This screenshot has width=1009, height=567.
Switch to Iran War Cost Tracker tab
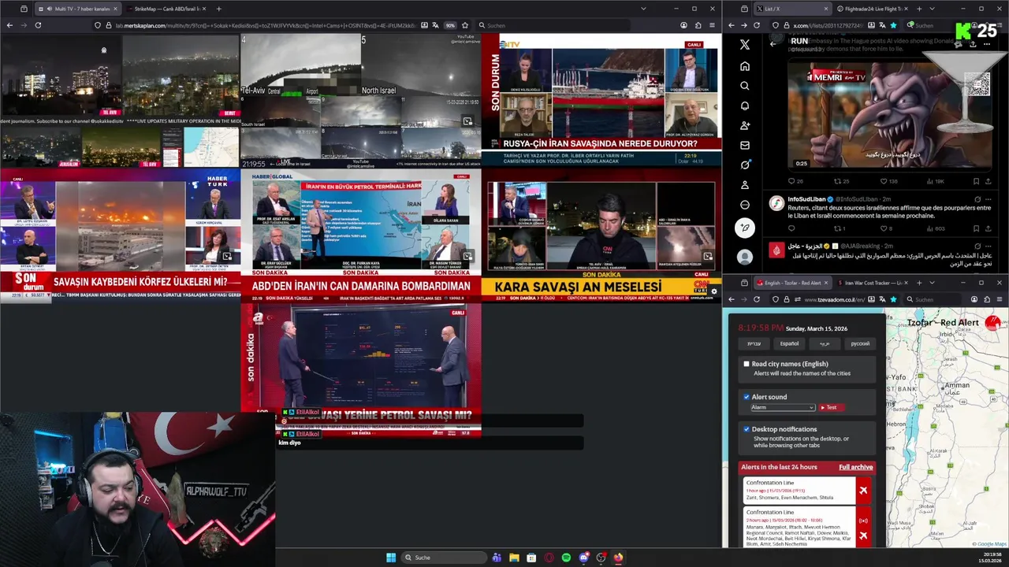pos(873,283)
